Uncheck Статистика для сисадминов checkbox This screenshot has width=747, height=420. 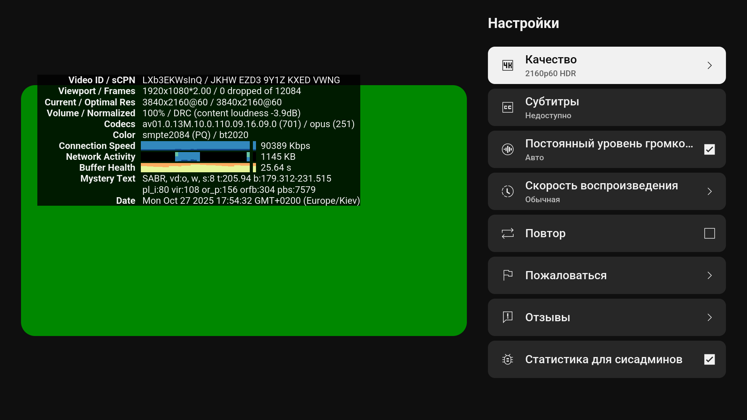(x=709, y=359)
